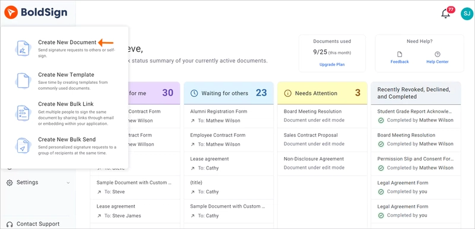Screen dimensions: 475x229
Task: Click the Needs Attention count 3
Action: click(358, 93)
